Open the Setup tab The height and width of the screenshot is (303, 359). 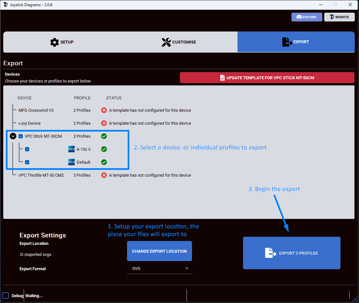62,42
